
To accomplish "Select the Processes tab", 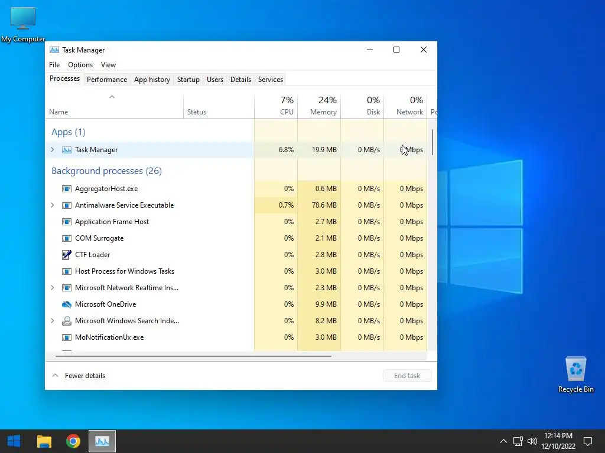I will pos(64,78).
